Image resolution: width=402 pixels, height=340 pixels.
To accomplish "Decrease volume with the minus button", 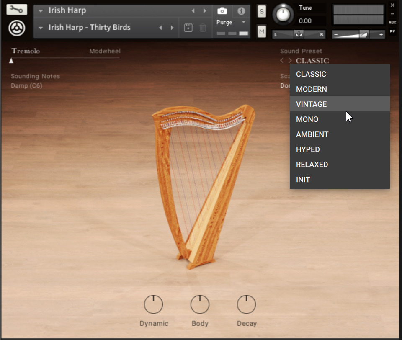I will (x=336, y=35).
